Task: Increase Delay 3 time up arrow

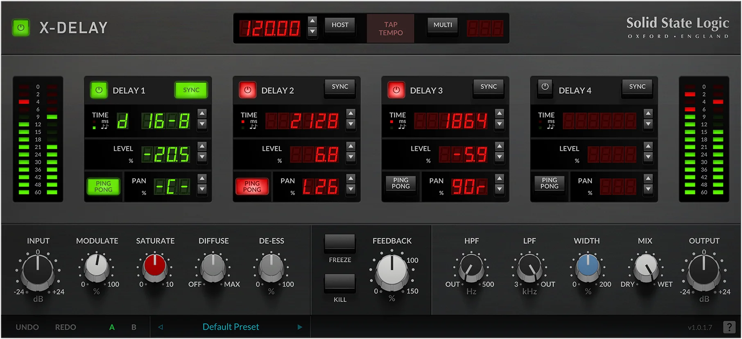Action: pos(499,113)
